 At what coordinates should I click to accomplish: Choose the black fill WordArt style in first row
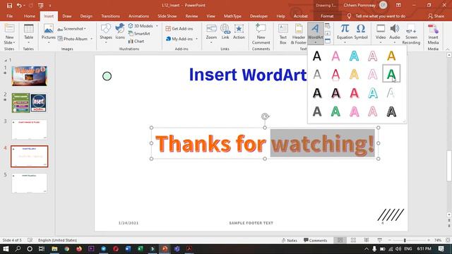point(317,56)
